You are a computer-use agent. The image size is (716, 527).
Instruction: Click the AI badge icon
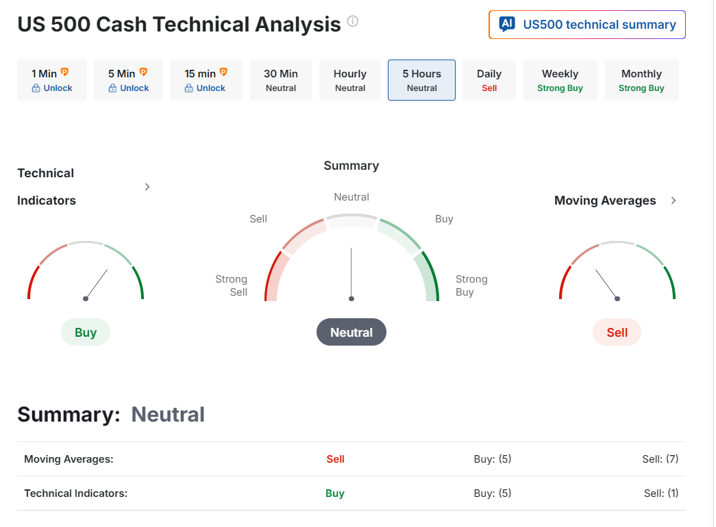(507, 25)
